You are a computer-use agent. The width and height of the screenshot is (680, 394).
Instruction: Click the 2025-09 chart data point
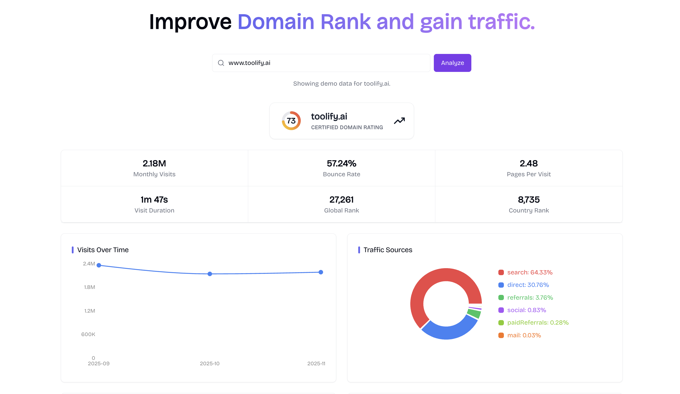[x=99, y=265]
